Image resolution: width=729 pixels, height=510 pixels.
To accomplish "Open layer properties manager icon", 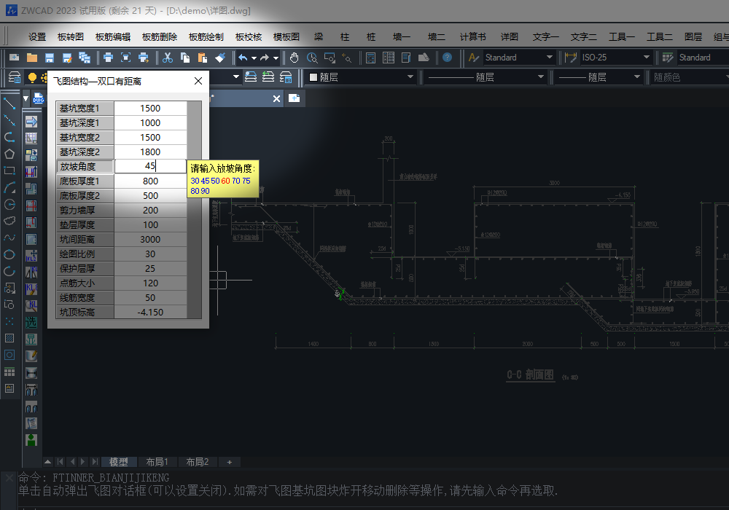I will pyautogui.click(x=15, y=77).
